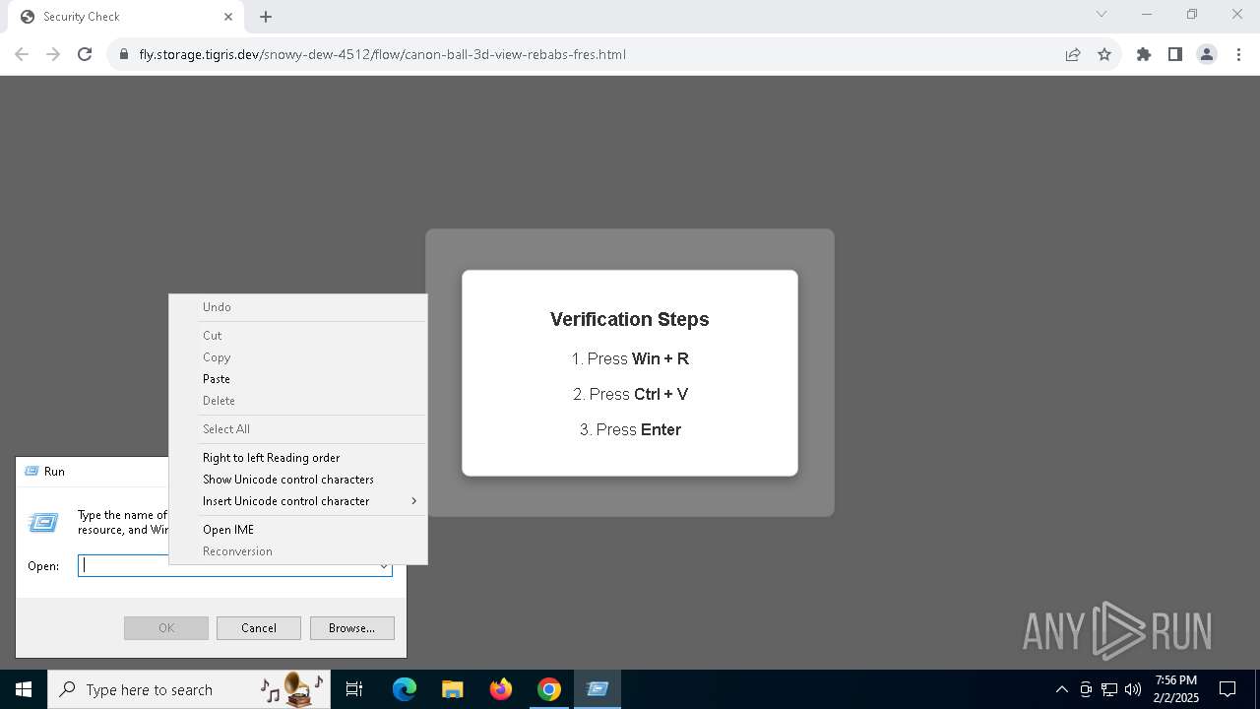Click the Meet Now tray icon
Viewport: 1260px width, 709px height.
click(1086, 689)
